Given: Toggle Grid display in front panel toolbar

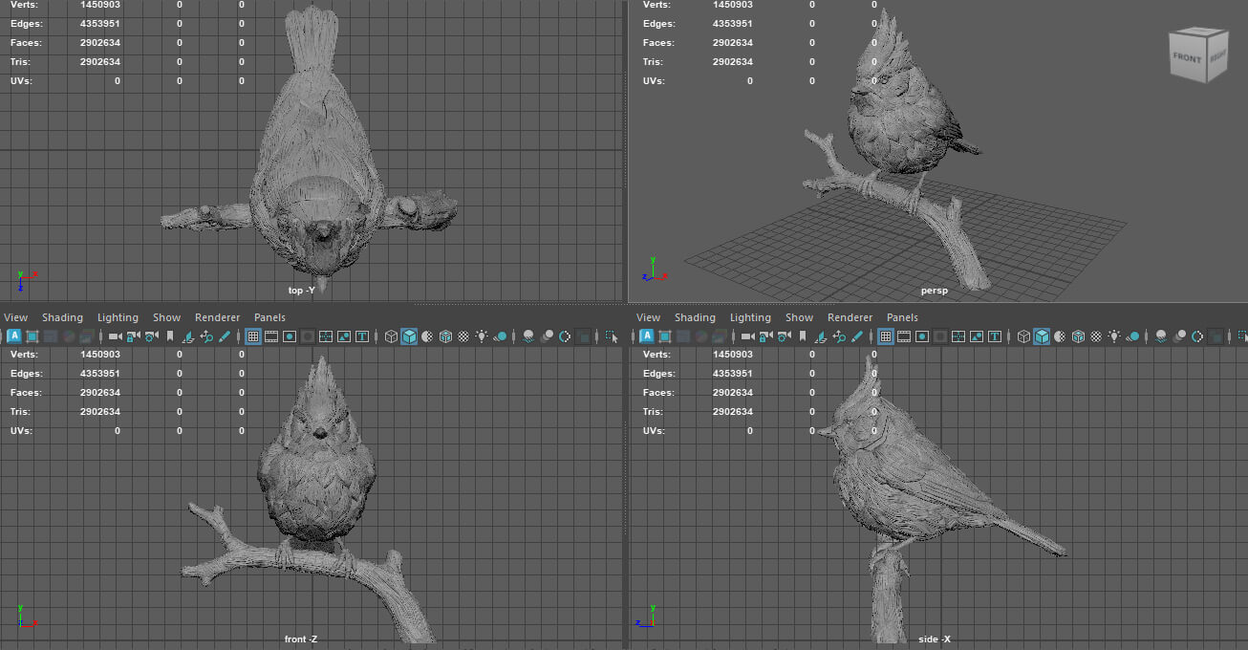Looking at the screenshot, I should tap(253, 336).
